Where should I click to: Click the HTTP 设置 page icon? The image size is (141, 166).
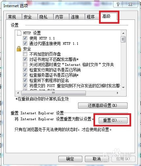19,33
